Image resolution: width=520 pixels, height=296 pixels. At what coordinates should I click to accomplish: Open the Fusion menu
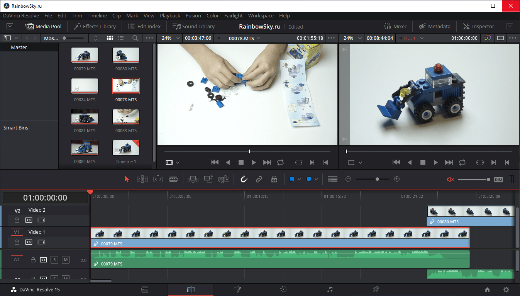[193, 16]
